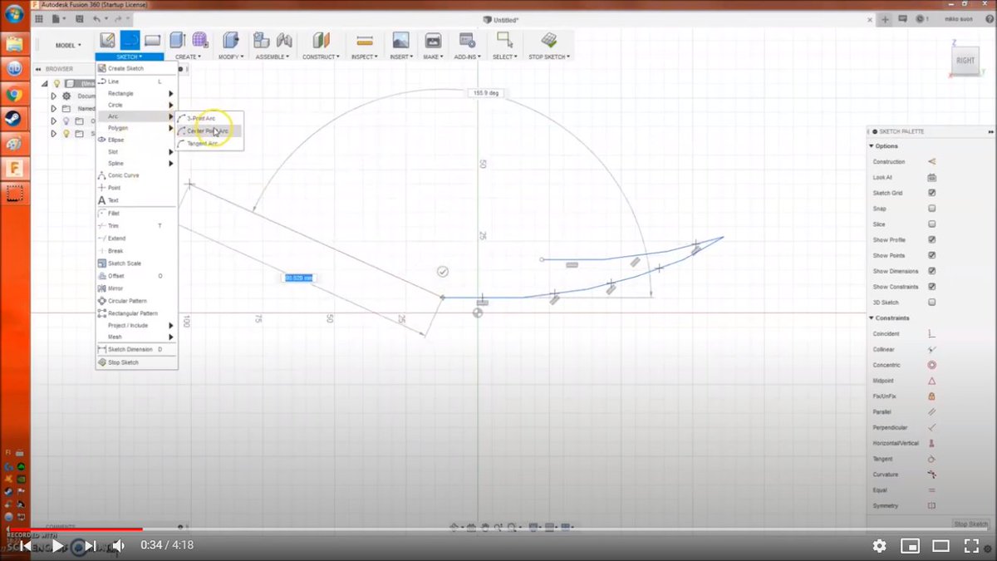Open the MODEL workspace dropdown
Screen dimensions: 997x561
pos(68,45)
